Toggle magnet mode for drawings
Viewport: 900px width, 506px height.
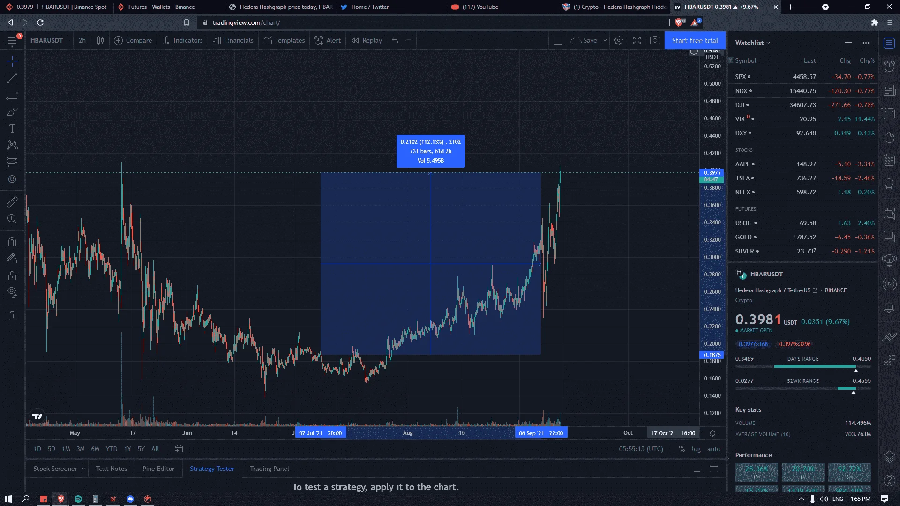12,242
